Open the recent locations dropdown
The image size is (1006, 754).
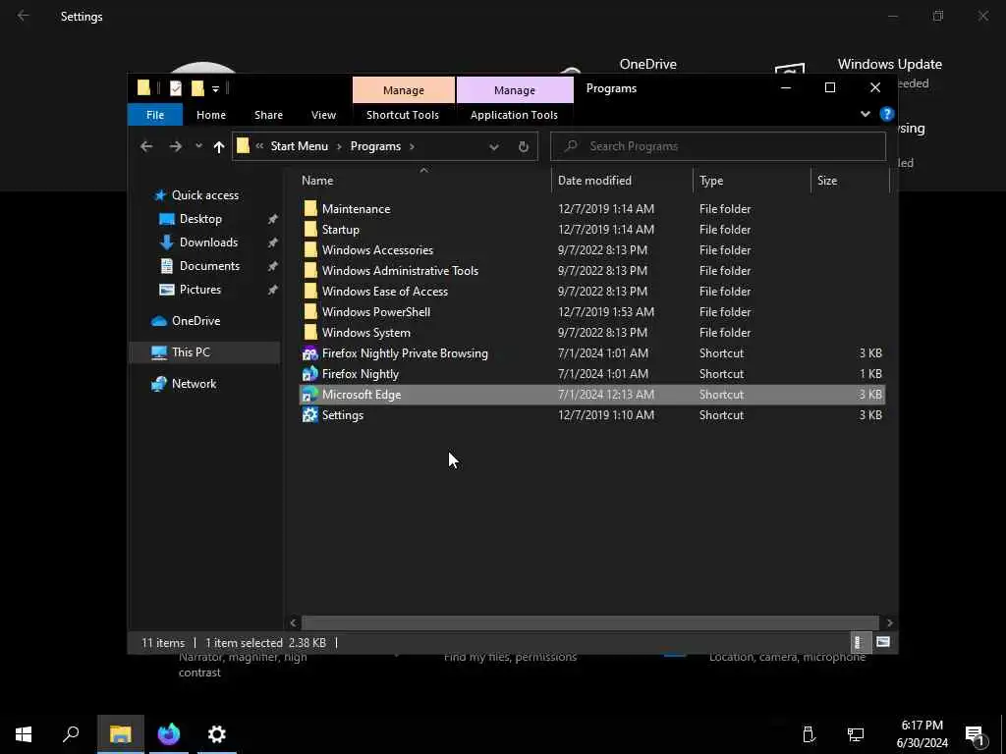click(198, 146)
